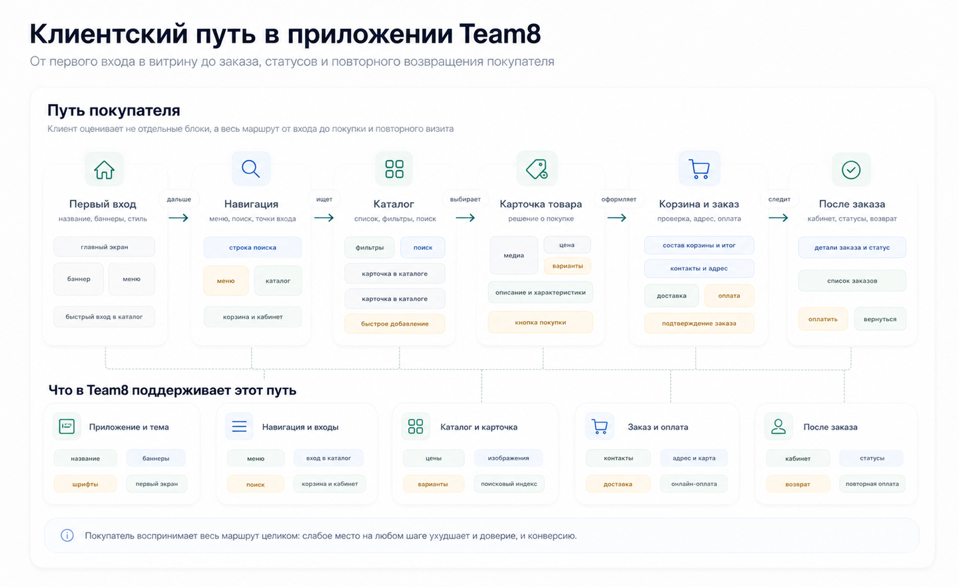The width and height of the screenshot is (959, 587).
Task: Select the 'главный экран' chip
Action: click(x=105, y=247)
